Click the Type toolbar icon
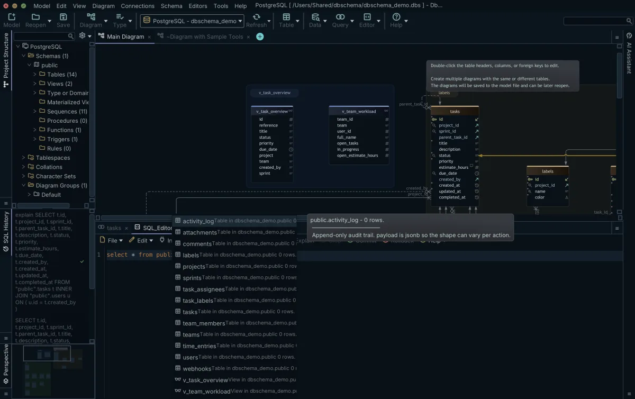The width and height of the screenshot is (635, 399). [x=120, y=17]
